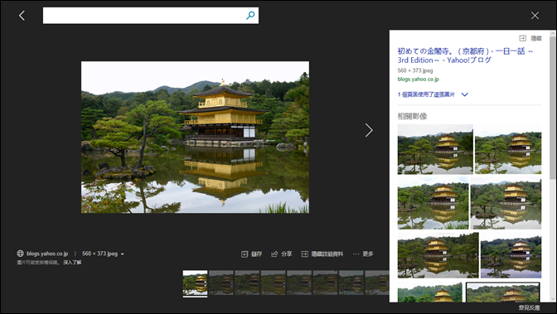Open the 意見反應 feedback link
This screenshot has height=314, width=557.
530,308
